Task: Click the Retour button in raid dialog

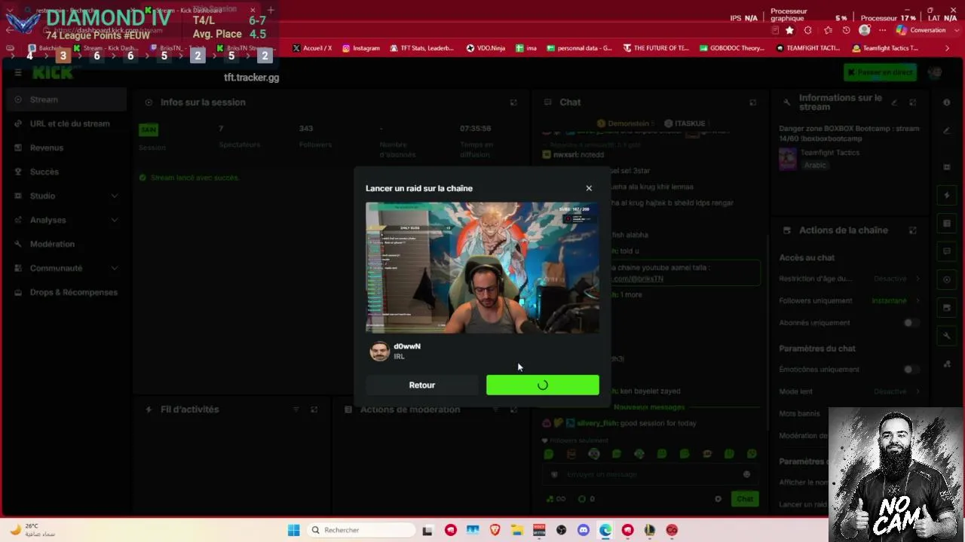Action: pos(422,385)
